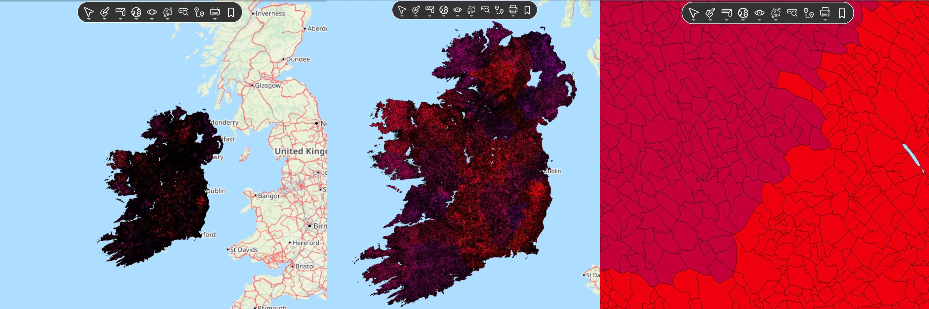Click the print icon in the right map toolbar
The image size is (929, 309).
coord(825,13)
